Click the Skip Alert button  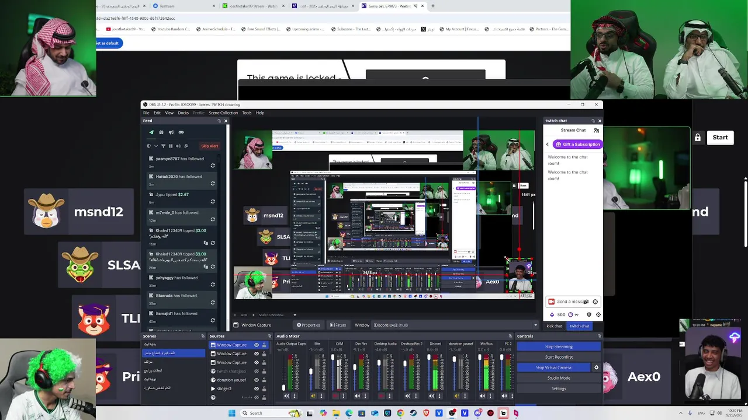tap(209, 146)
